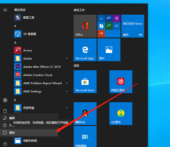Launch the Microsoft Edge tile
This screenshot has width=170, height=147.
[x=85, y=50]
